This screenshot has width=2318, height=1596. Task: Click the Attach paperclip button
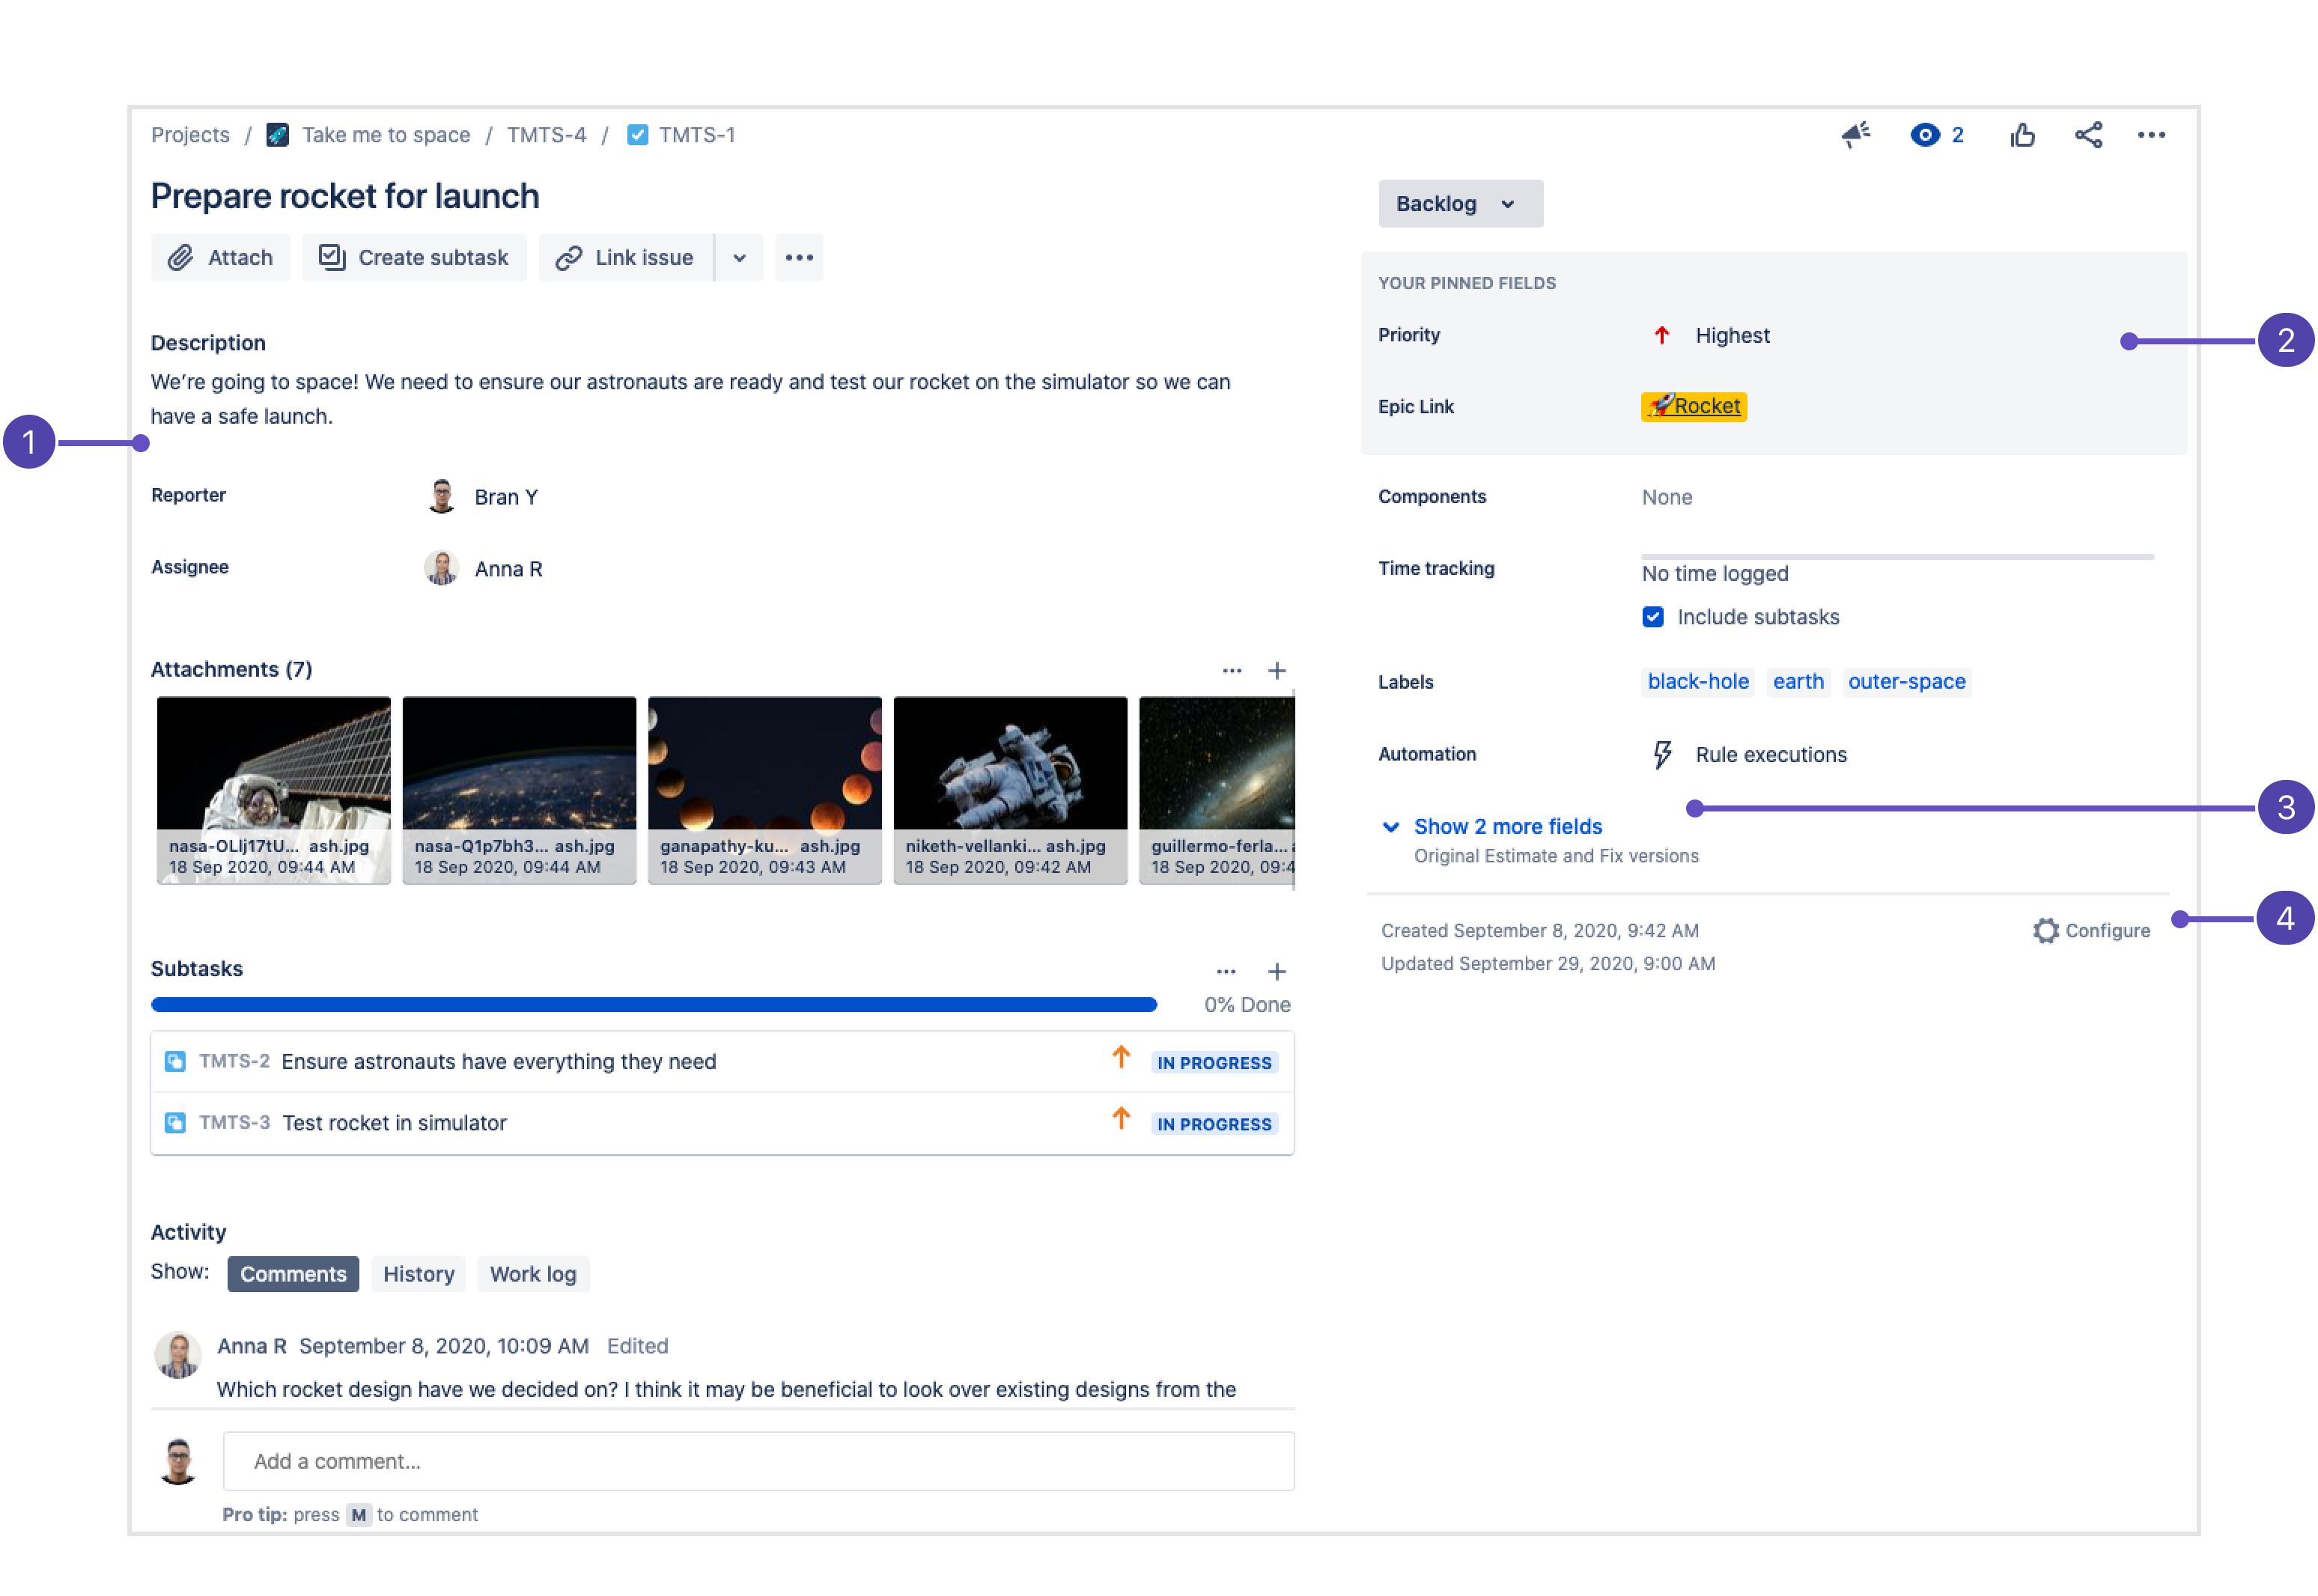(220, 258)
